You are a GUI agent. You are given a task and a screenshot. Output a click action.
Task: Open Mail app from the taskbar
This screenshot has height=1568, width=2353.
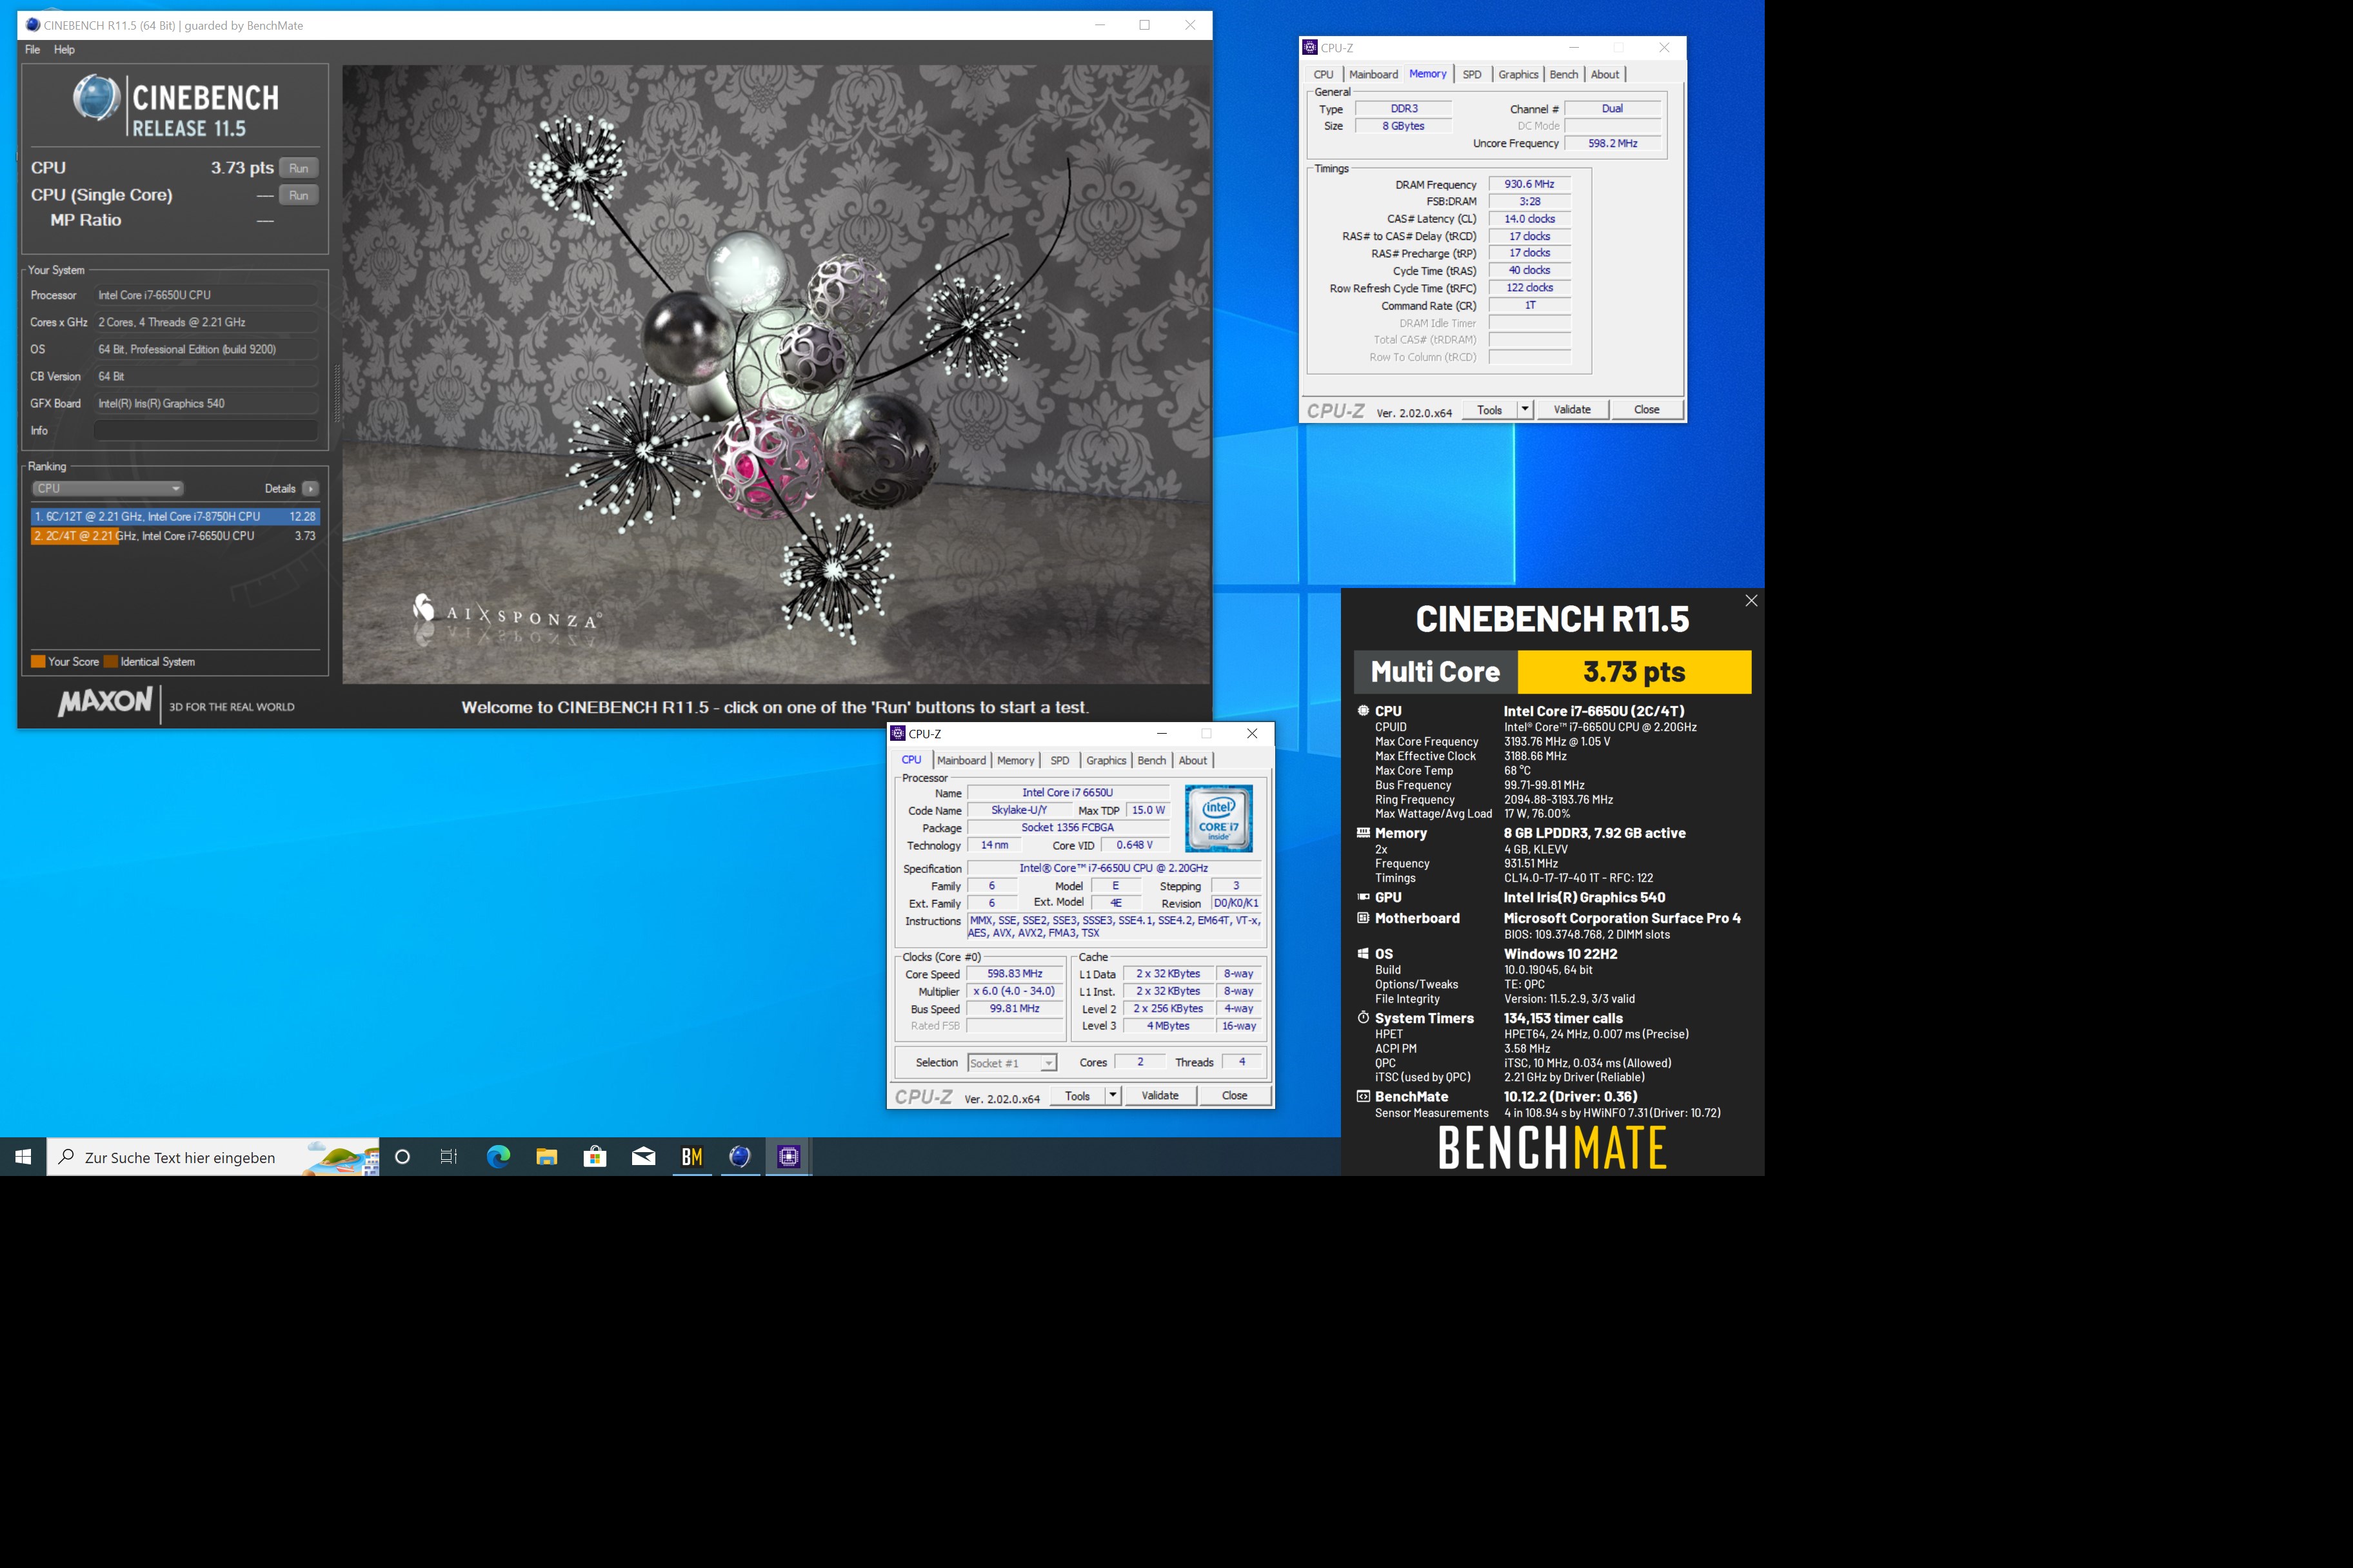643,1156
